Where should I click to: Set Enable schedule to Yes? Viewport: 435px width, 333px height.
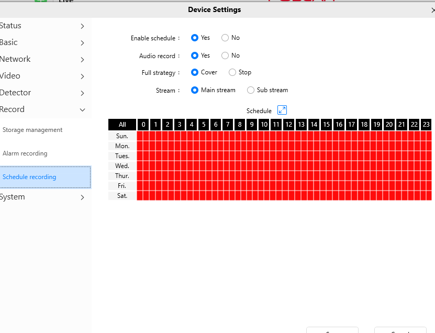(x=195, y=38)
